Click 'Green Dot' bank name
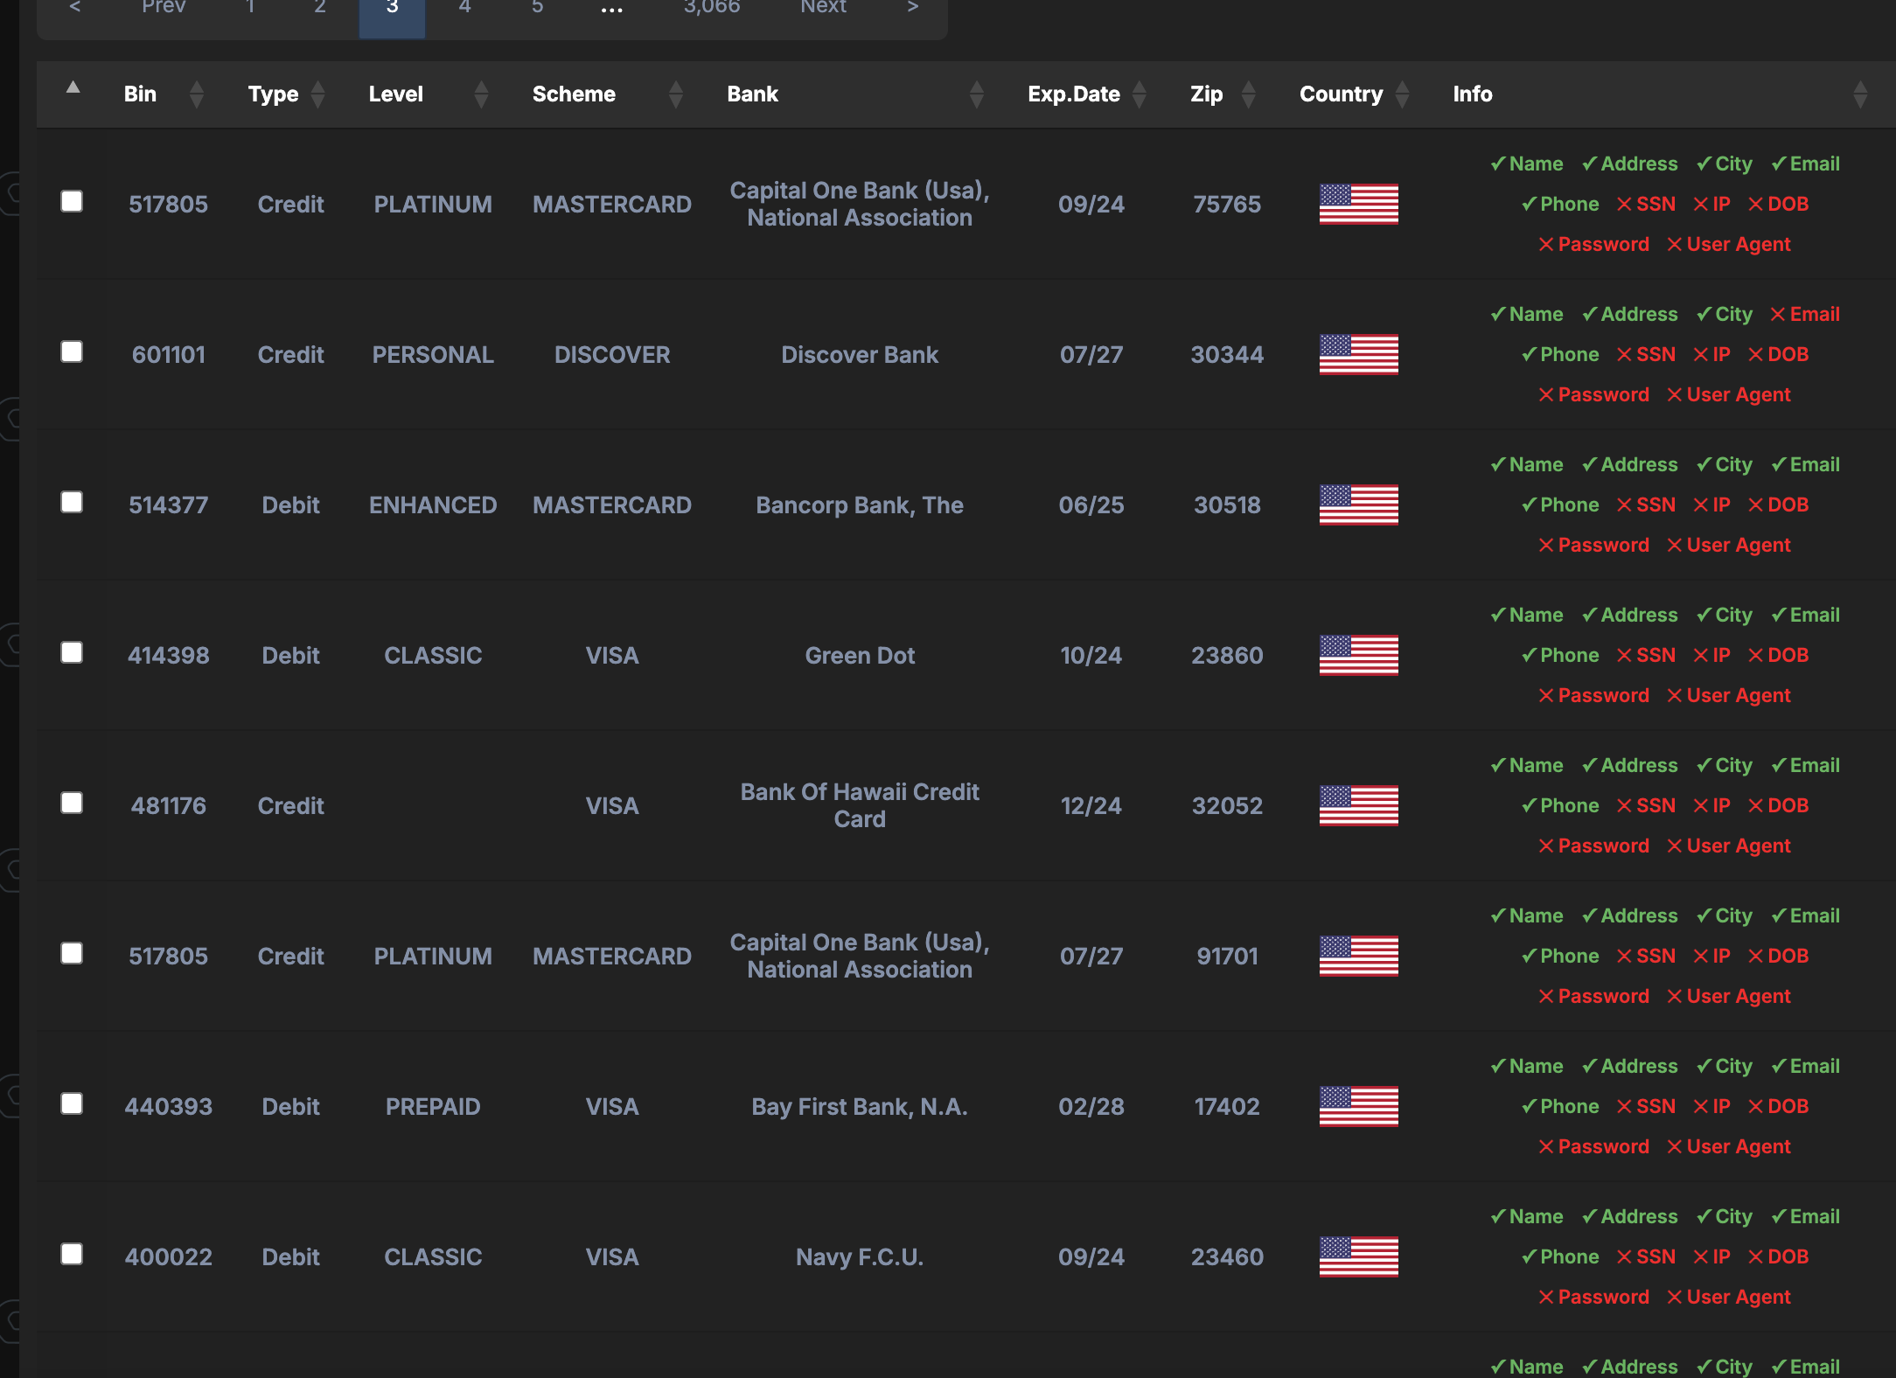 pos(860,656)
